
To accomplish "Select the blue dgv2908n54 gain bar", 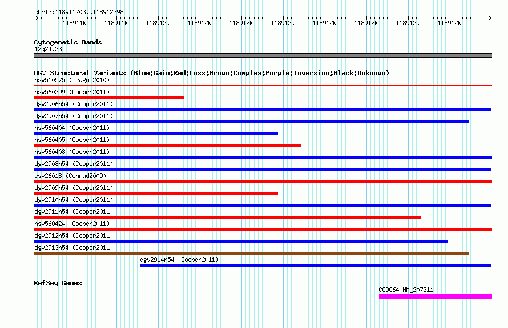I will click(263, 169).
